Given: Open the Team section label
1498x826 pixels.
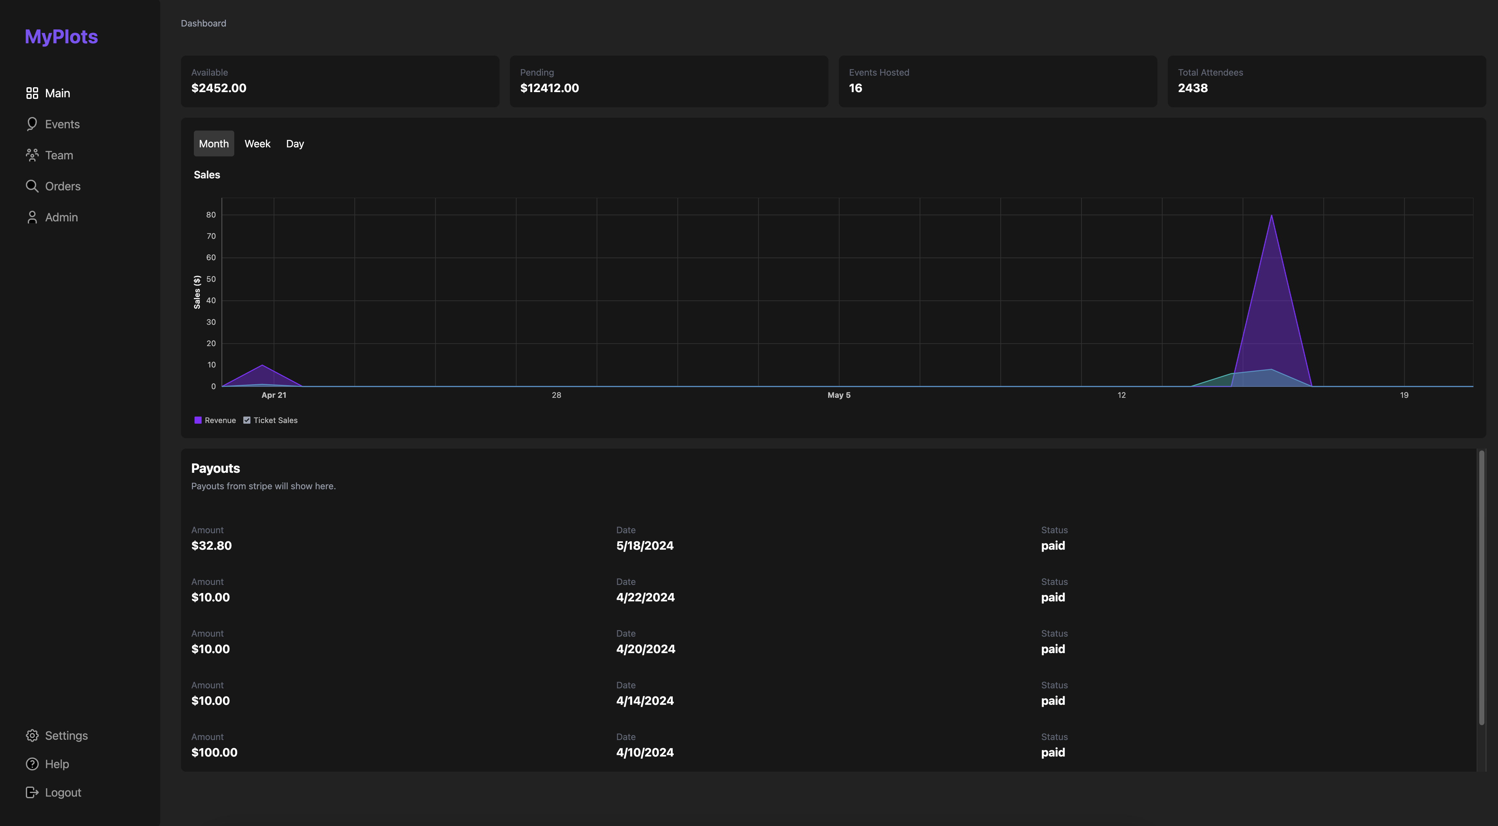Looking at the screenshot, I should pos(59,155).
